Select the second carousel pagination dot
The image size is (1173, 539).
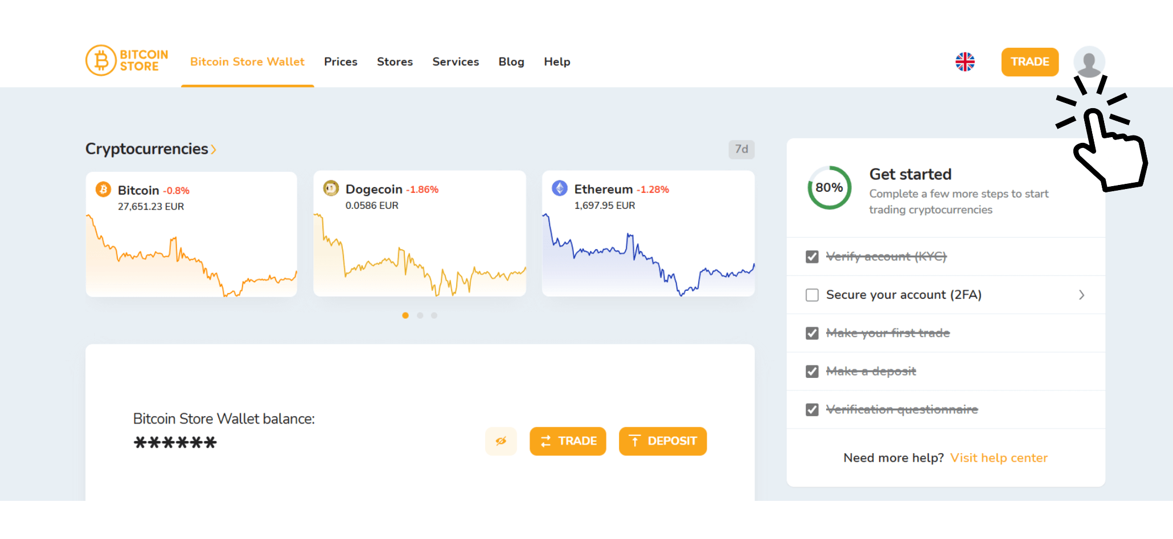pos(420,315)
